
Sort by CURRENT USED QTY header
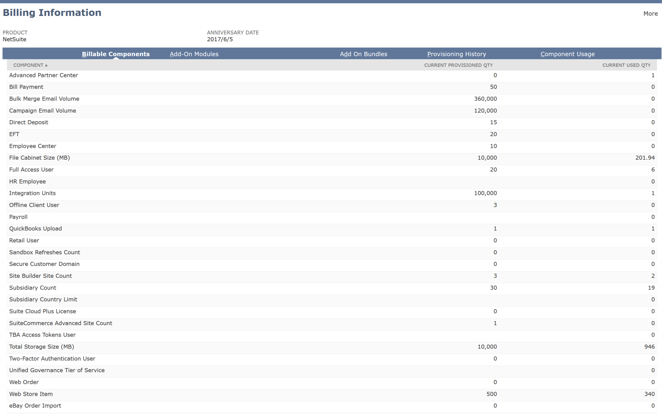pyautogui.click(x=626, y=65)
